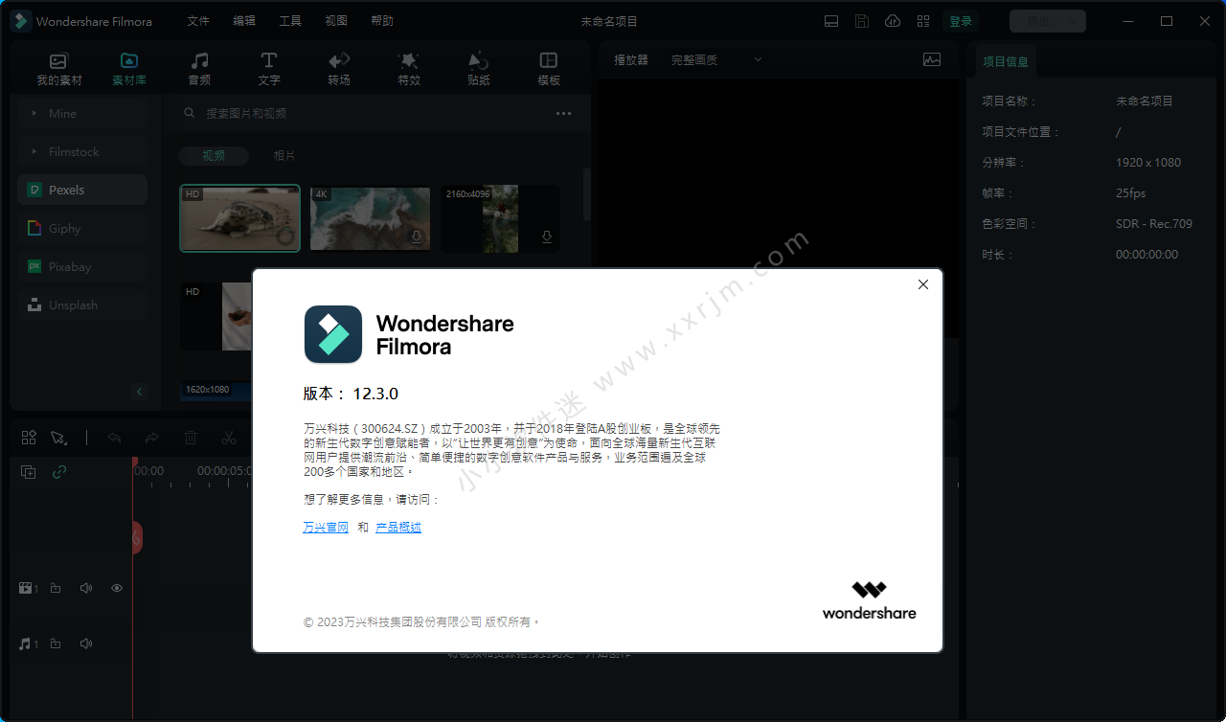Viewport: 1226px width, 722px height.
Task: Open the 文件 menu
Action: click(x=198, y=21)
